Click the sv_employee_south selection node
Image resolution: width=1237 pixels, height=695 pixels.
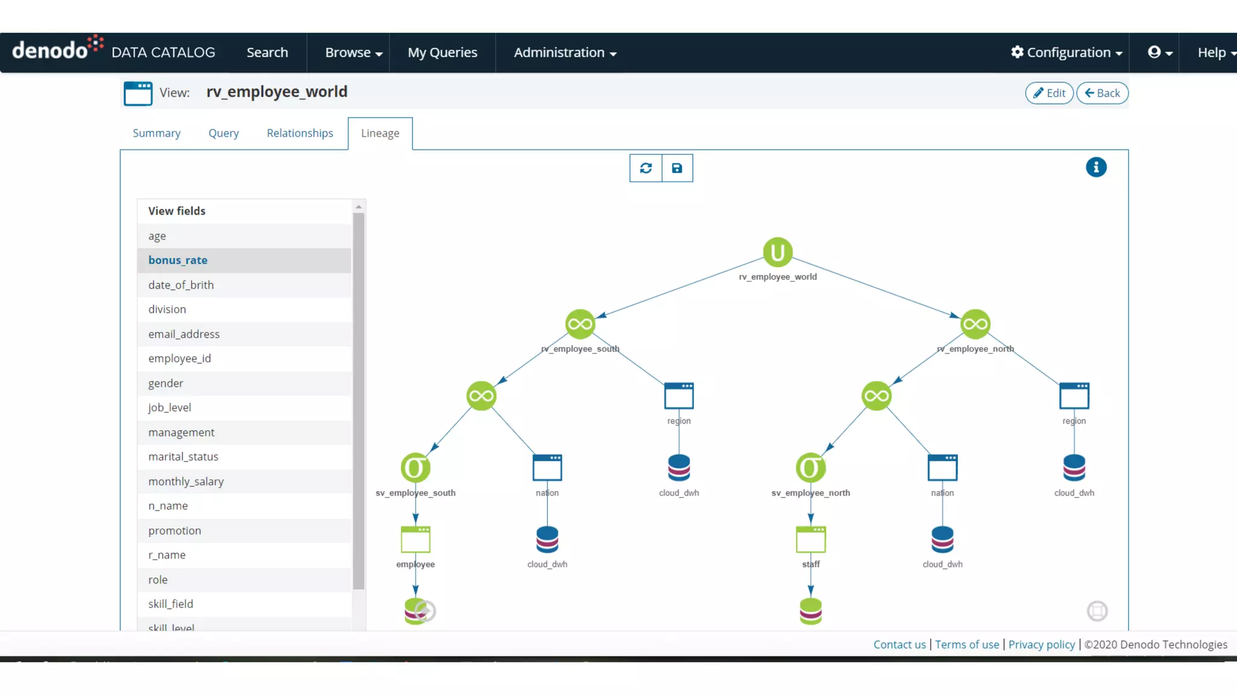tap(416, 468)
